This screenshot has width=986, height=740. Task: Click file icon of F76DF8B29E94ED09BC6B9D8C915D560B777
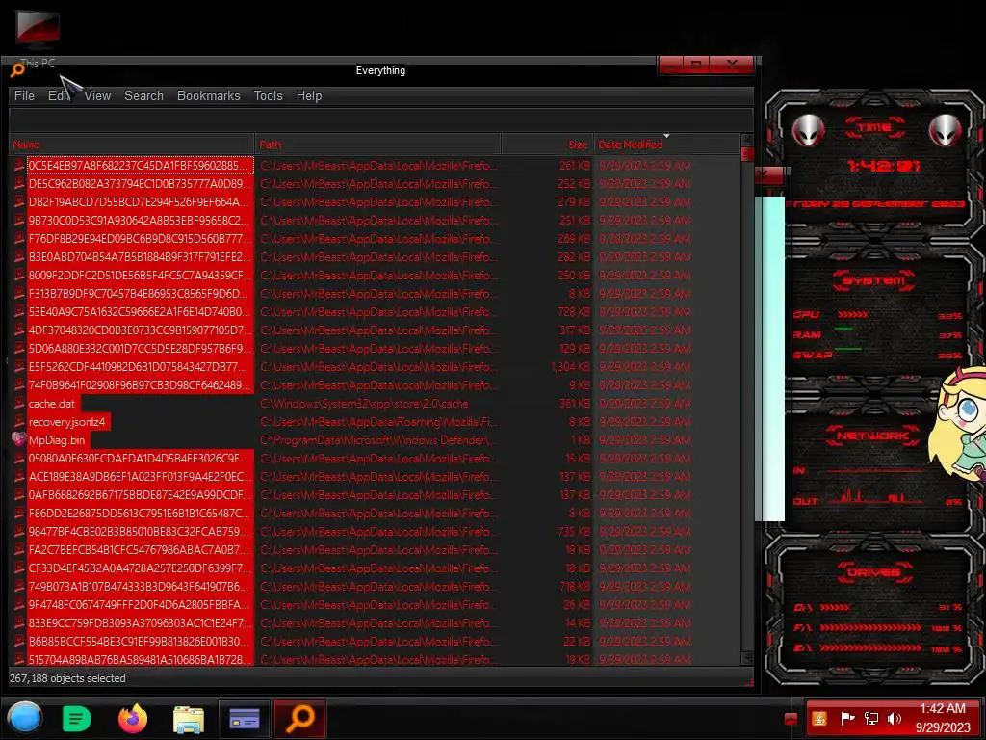19,239
